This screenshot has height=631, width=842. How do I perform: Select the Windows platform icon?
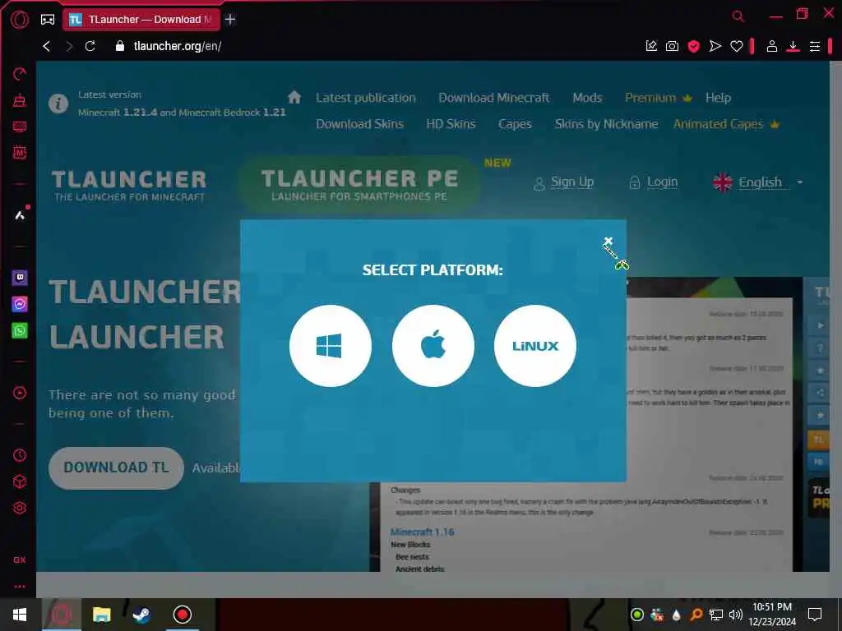pos(331,346)
